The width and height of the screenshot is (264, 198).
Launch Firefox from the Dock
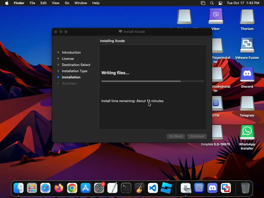coord(59,188)
